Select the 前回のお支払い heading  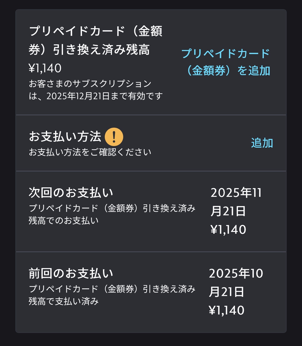(x=71, y=273)
